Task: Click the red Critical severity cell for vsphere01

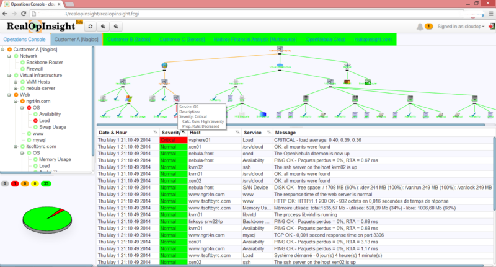Action: [x=174, y=140]
